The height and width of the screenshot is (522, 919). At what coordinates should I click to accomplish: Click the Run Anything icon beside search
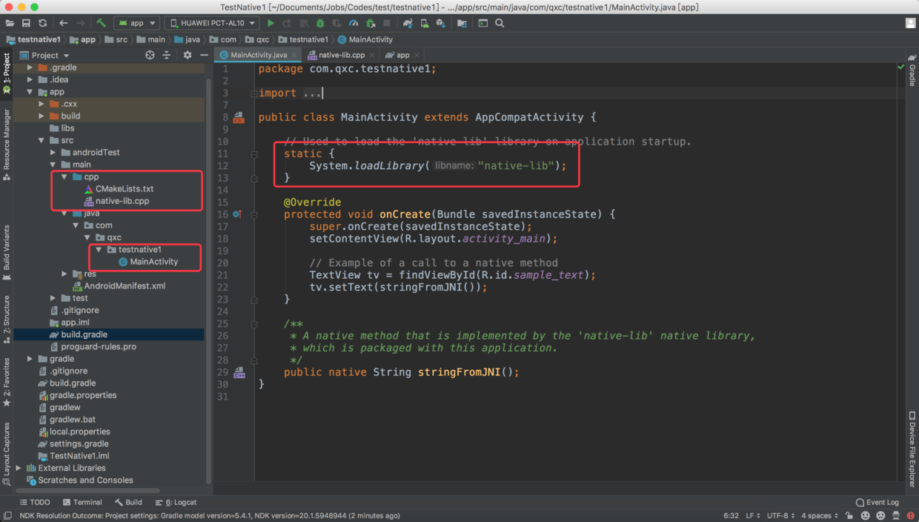483,23
